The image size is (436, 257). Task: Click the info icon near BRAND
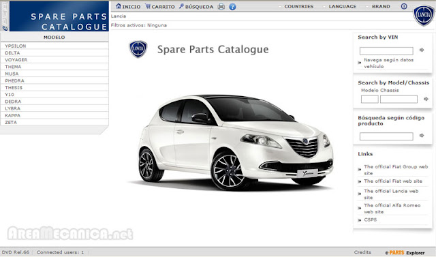pyautogui.click(x=404, y=6)
